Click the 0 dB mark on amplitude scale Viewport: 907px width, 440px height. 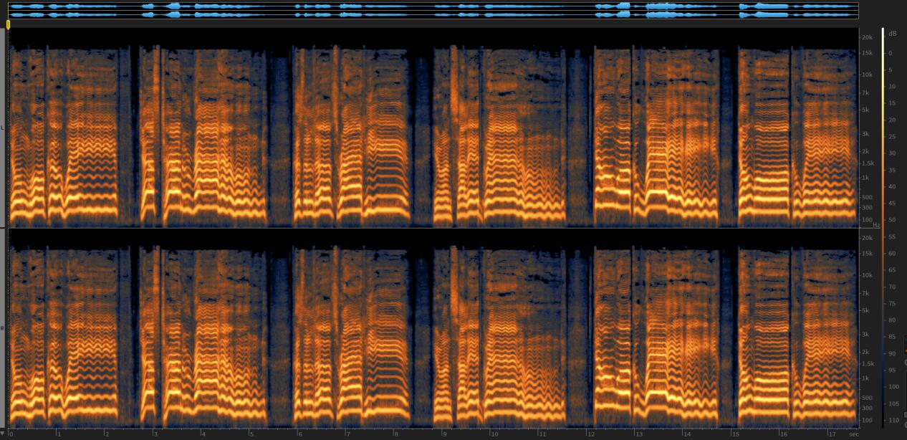pos(891,53)
